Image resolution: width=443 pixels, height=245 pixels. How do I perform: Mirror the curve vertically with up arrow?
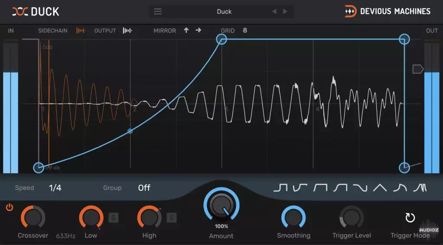[186, 30]
